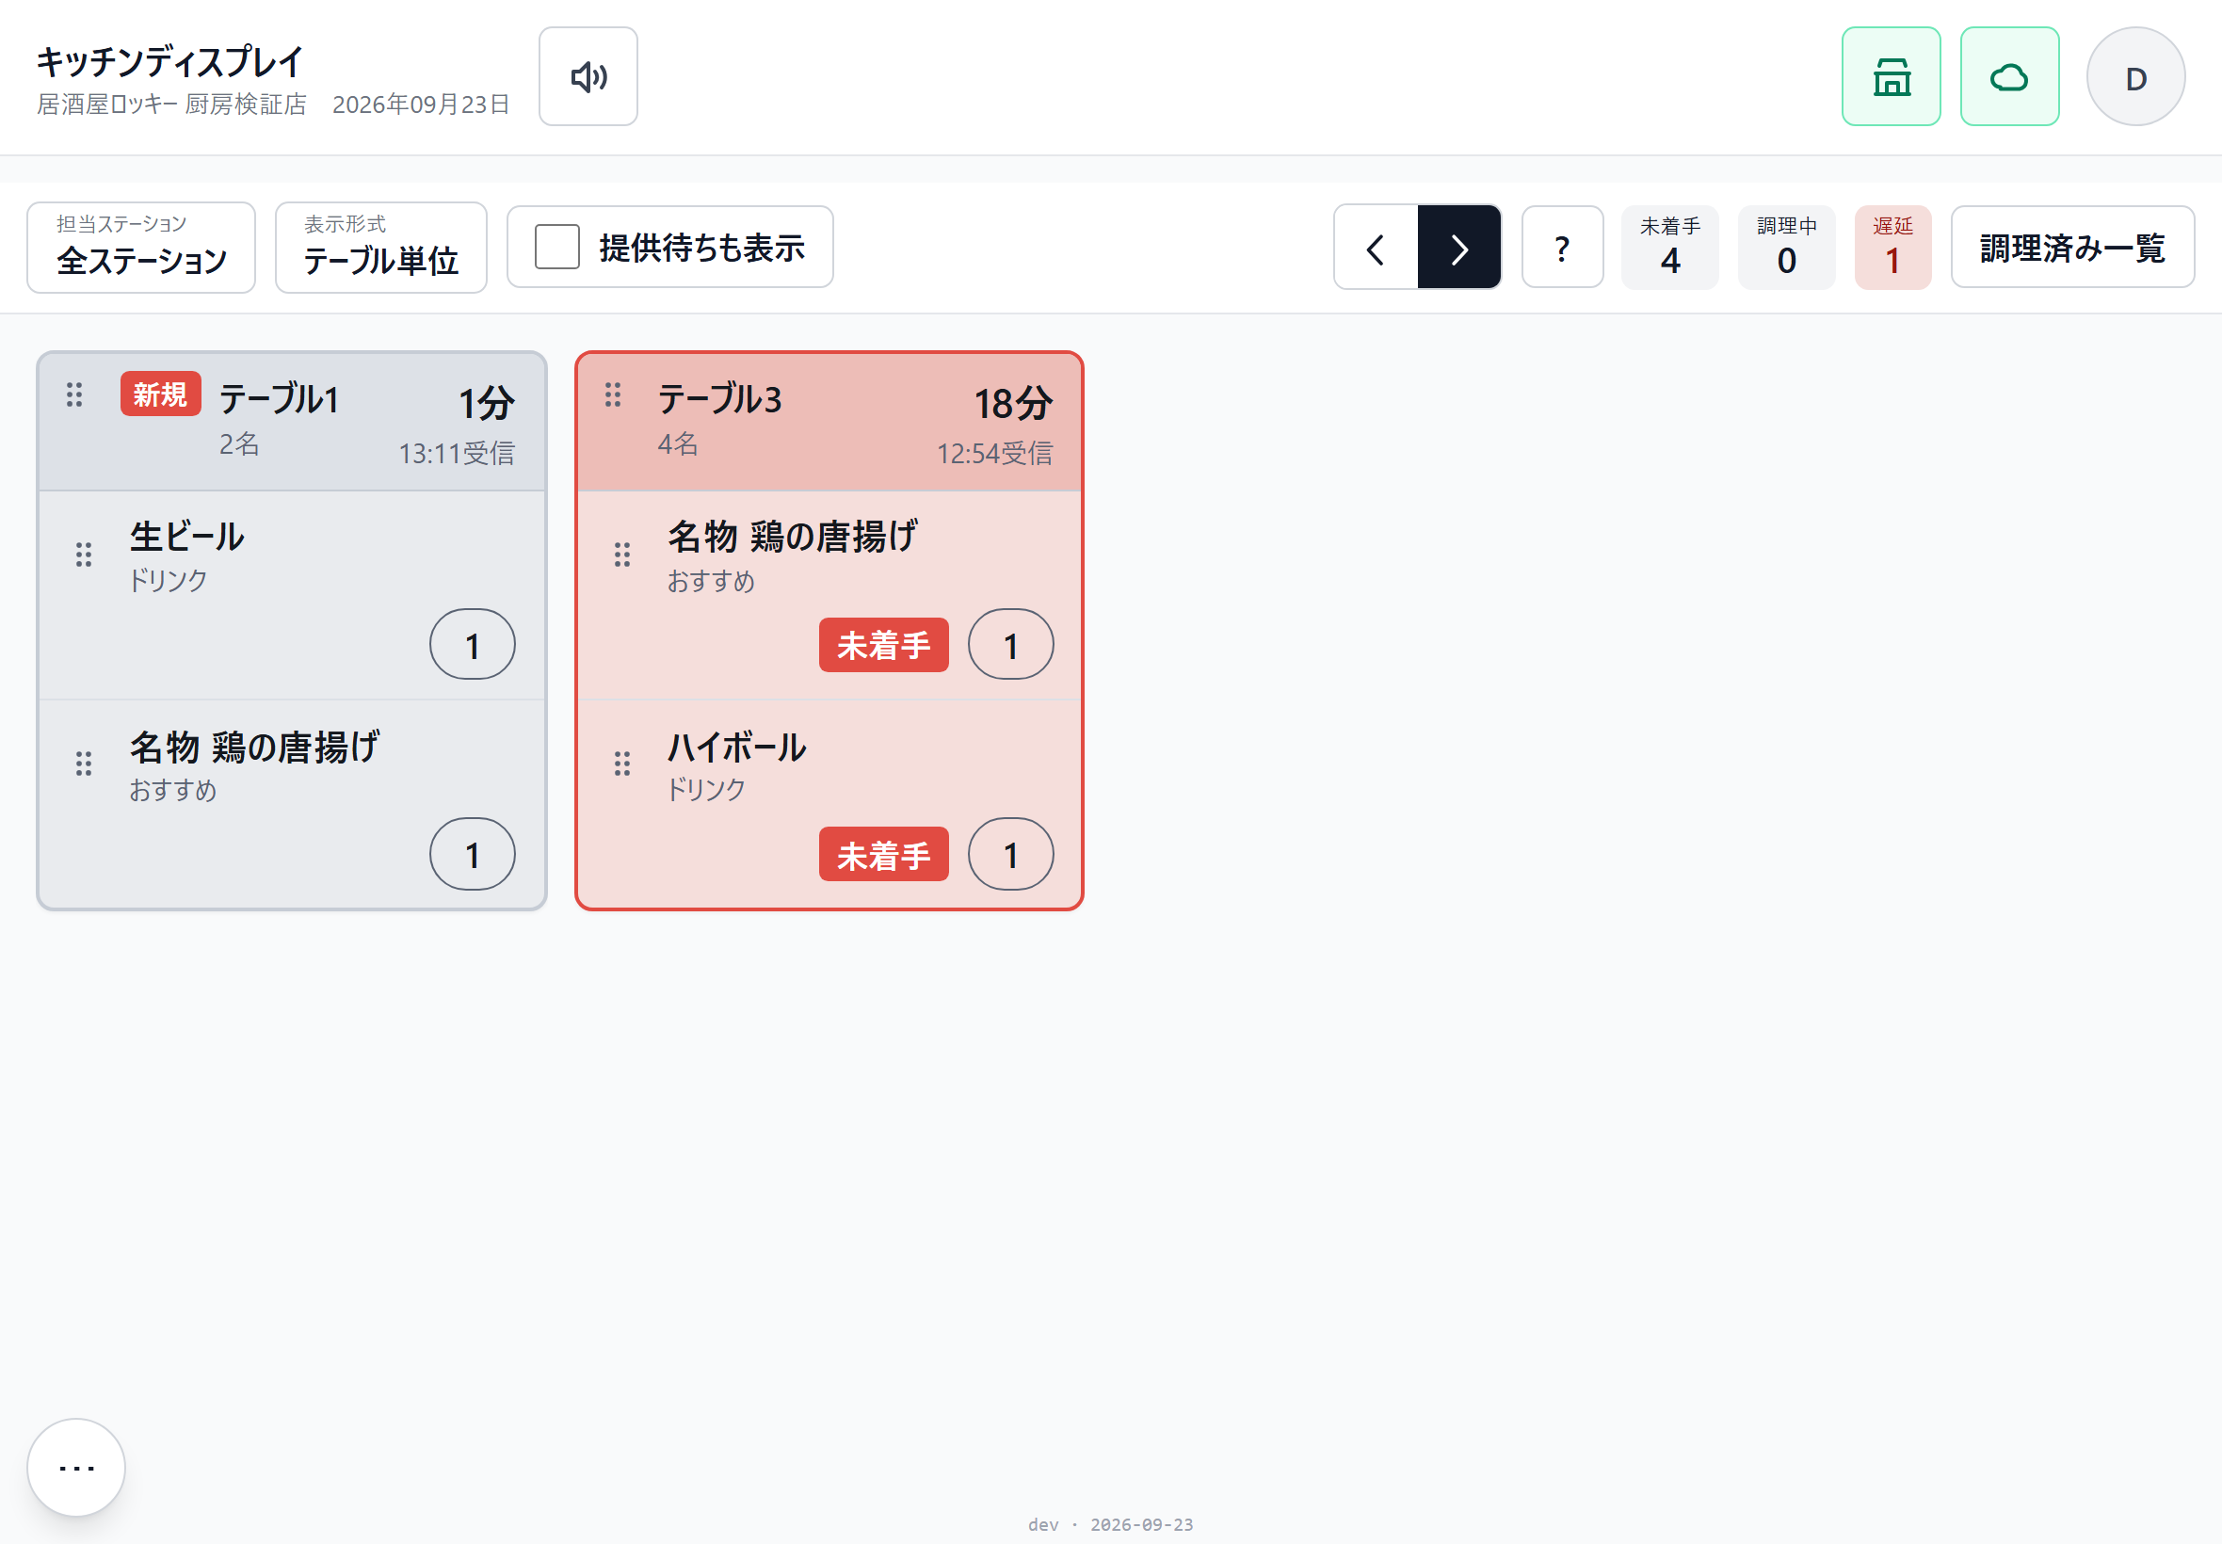Open the 表示形式 テーブル単位 selector

point(381,248)
